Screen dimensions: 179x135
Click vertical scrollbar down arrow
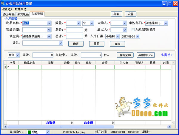coord(173,123)
